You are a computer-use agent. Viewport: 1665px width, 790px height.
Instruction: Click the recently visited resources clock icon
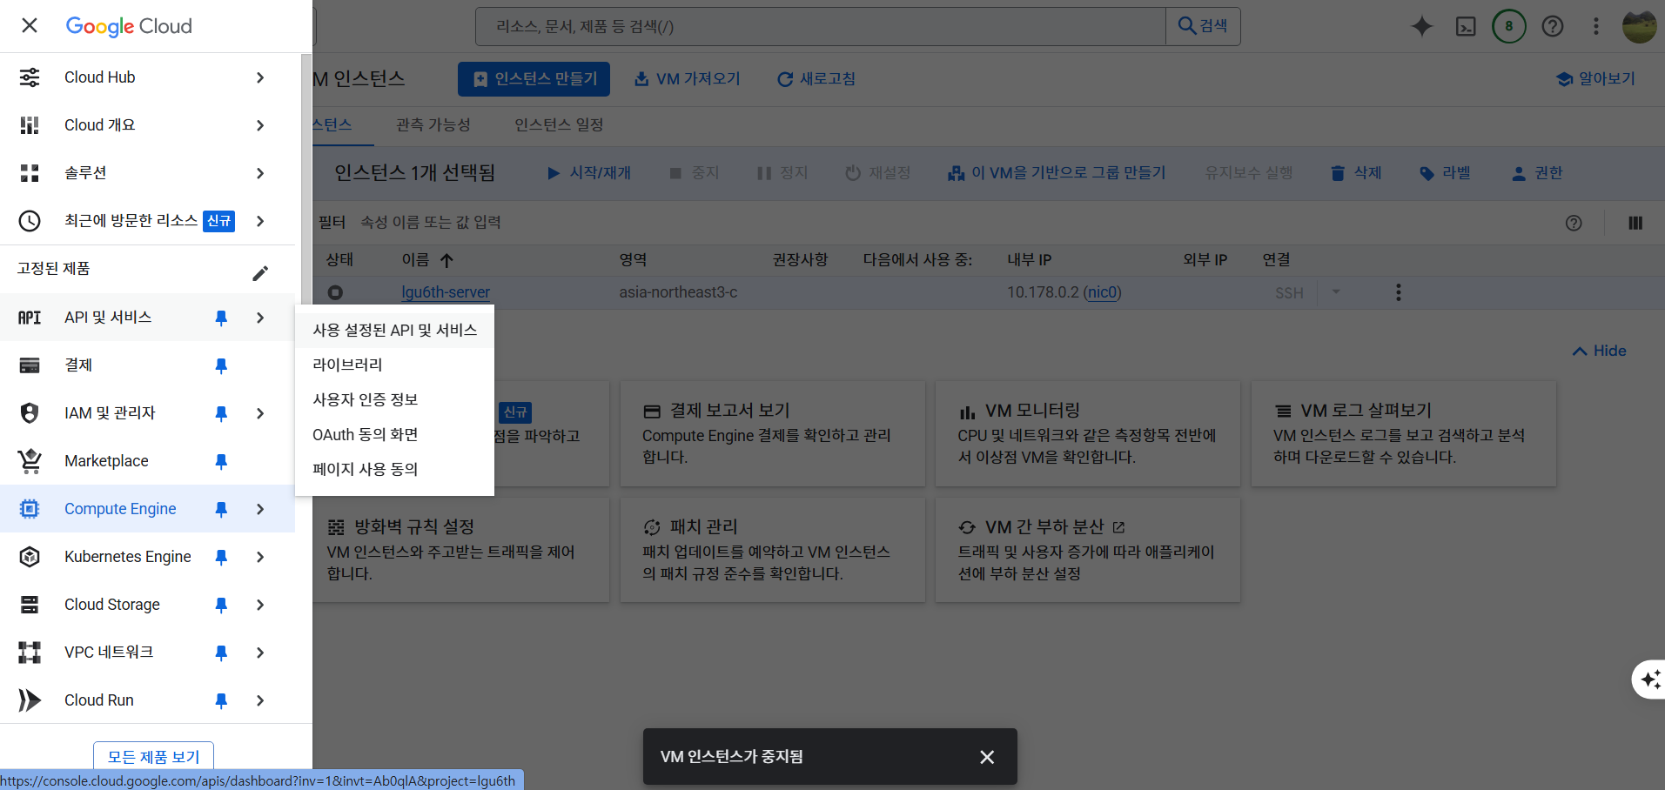pyautogui.click(x=30, y=221)
